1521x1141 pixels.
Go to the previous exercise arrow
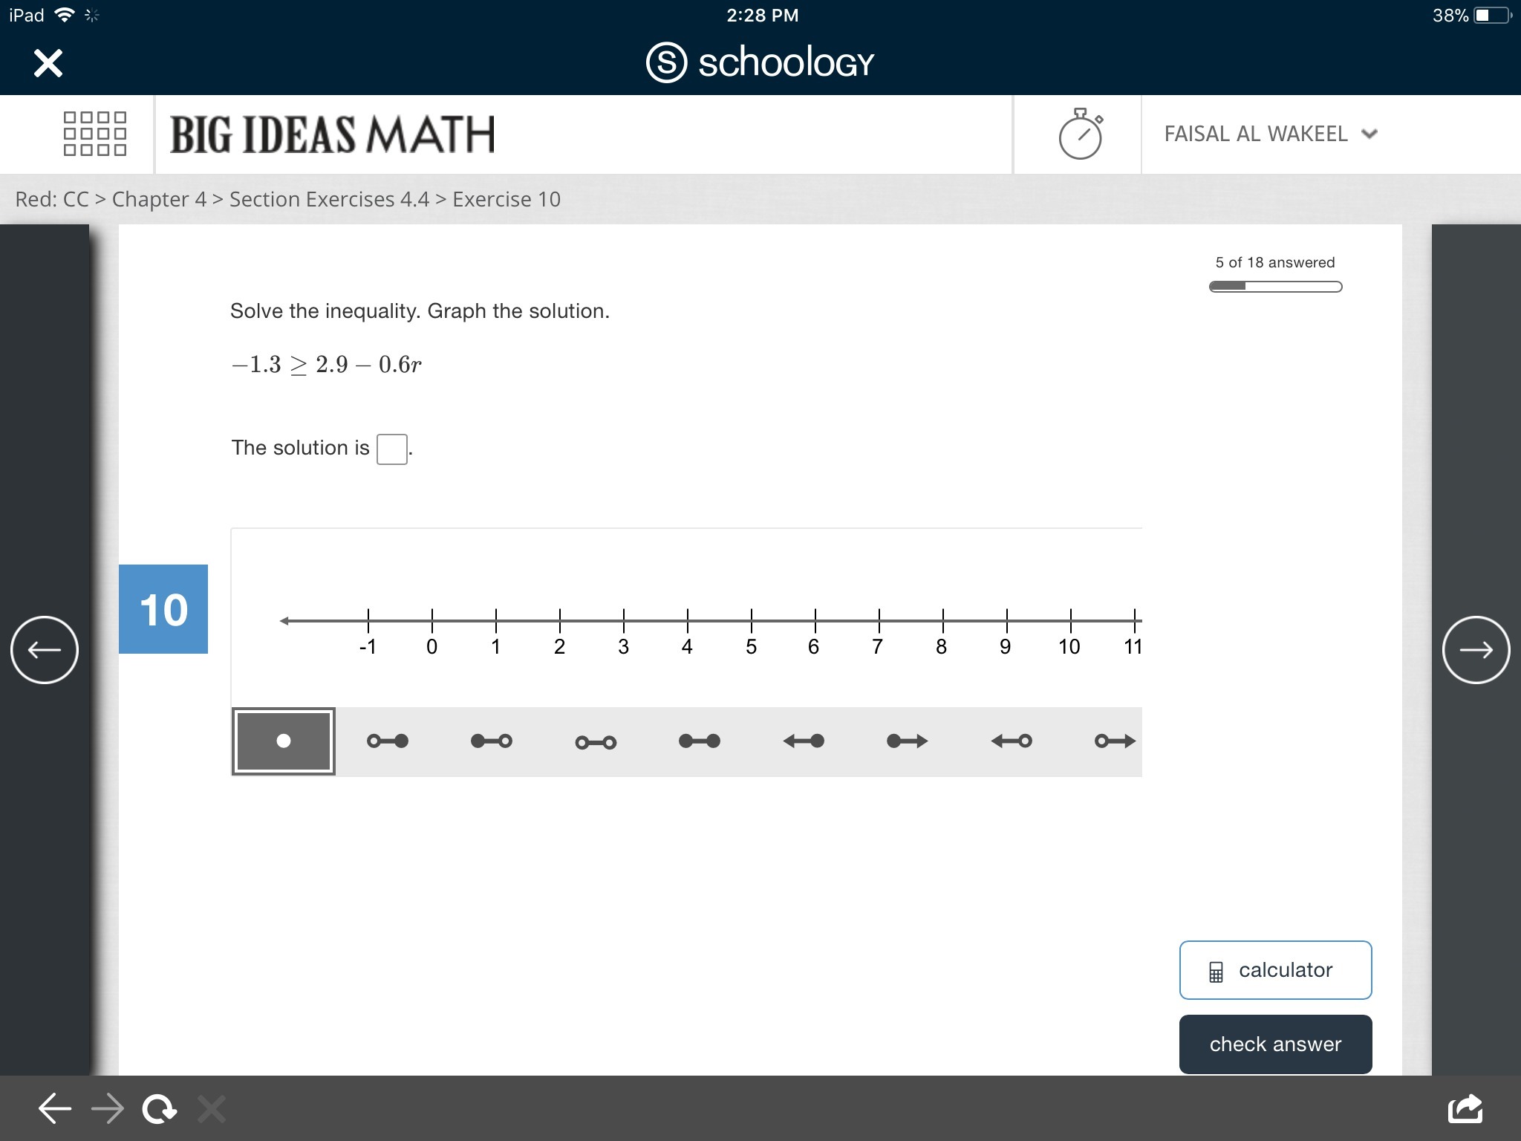pos(45,650)
